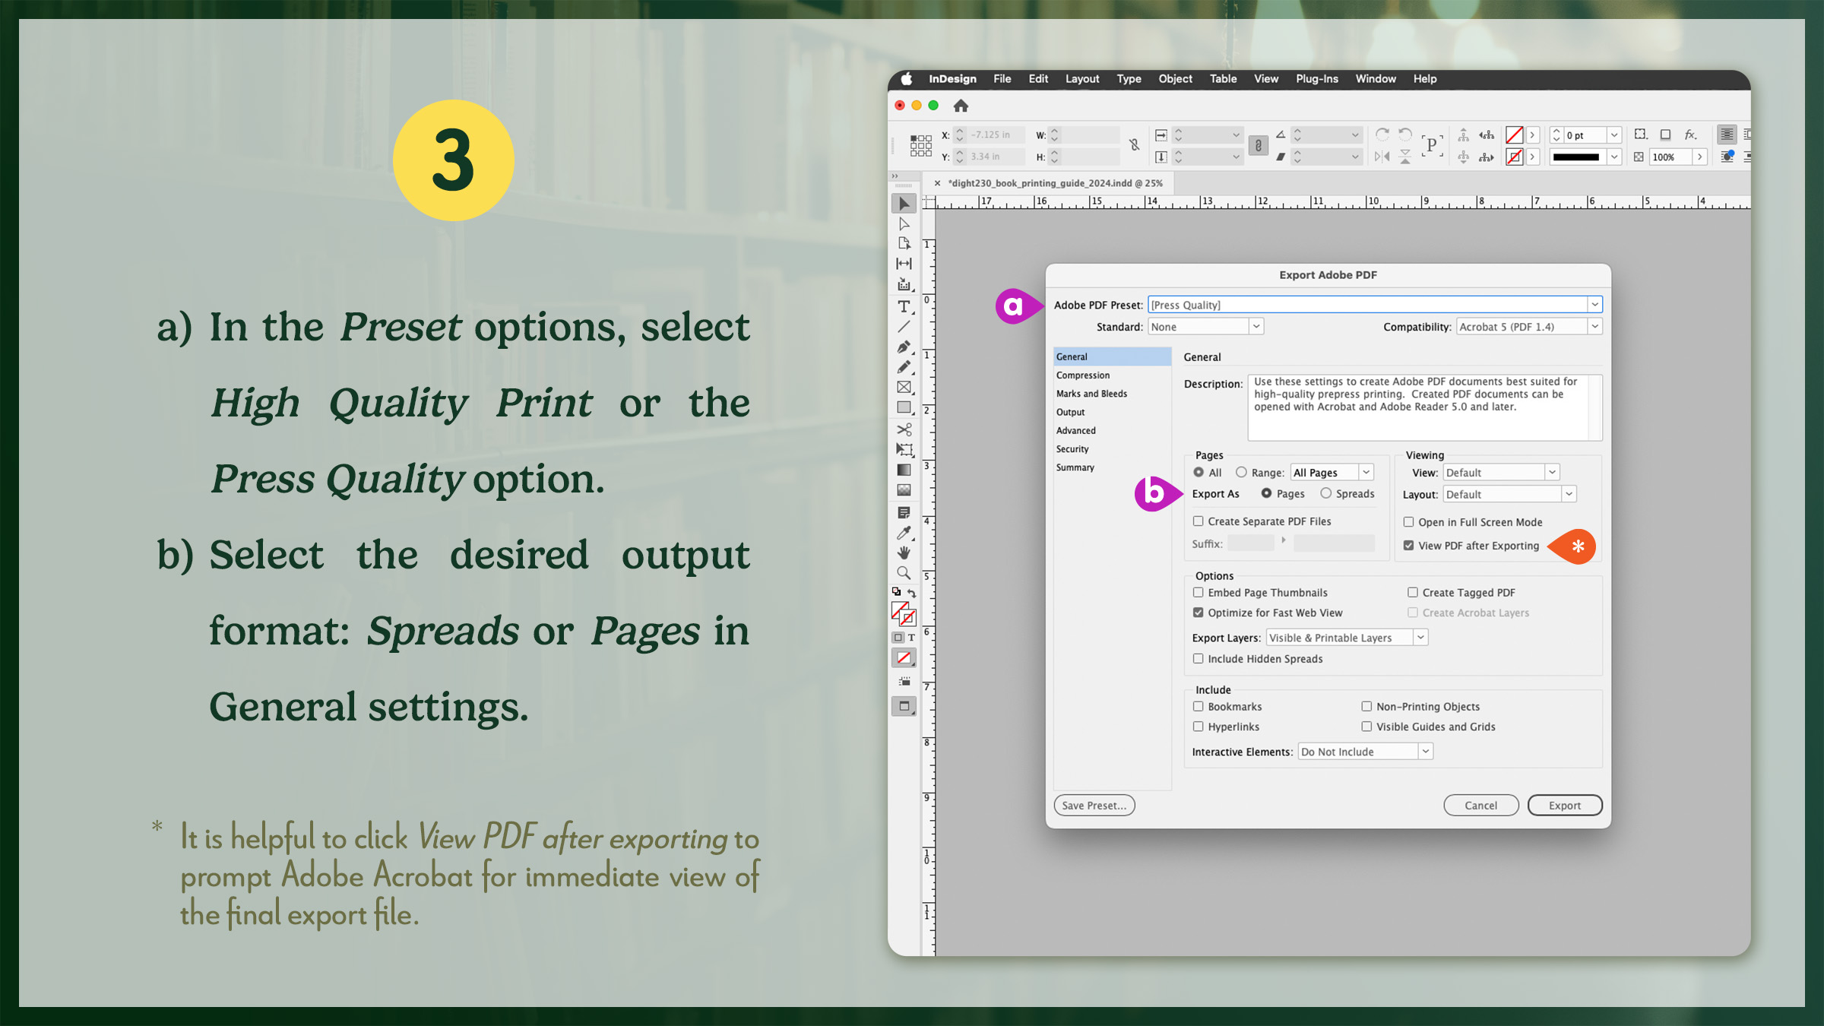Select the Direct Selection tool
Viewport: 1824px width, 1026px height.
904,225
